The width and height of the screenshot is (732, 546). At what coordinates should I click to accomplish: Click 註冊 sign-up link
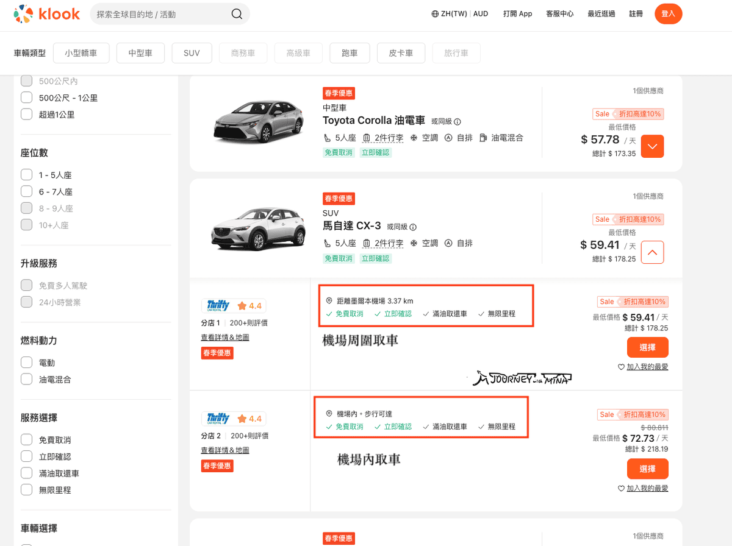click(636, 13)
